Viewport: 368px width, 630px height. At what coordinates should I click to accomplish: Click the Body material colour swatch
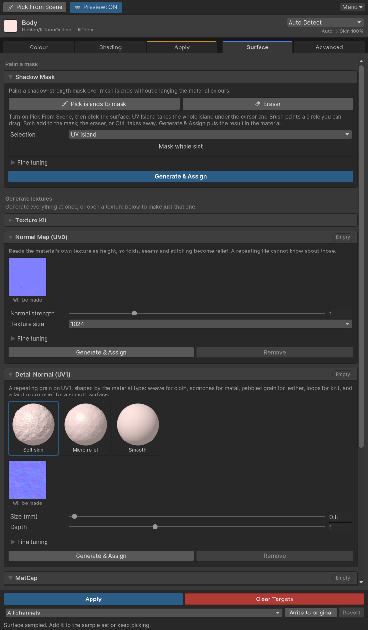(x=11, y=26)
